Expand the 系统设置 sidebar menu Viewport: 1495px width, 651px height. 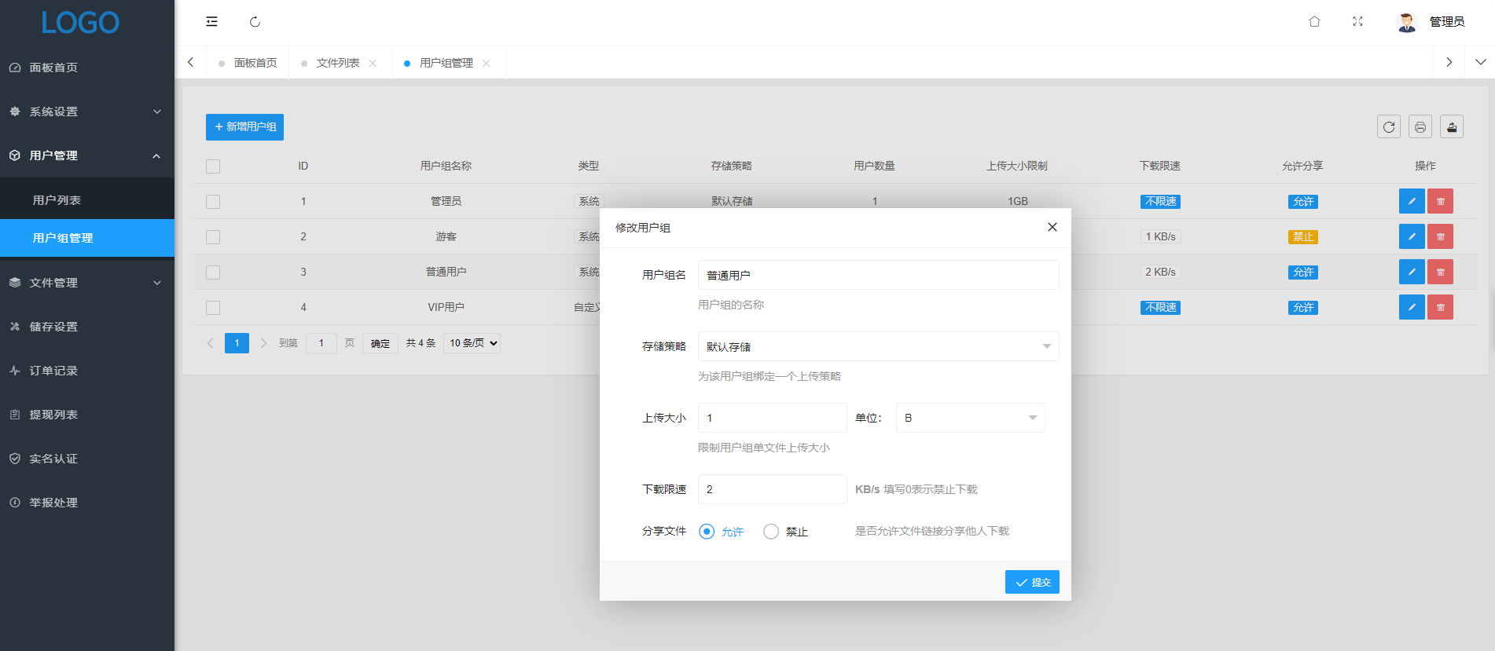[x=86, y=112]
